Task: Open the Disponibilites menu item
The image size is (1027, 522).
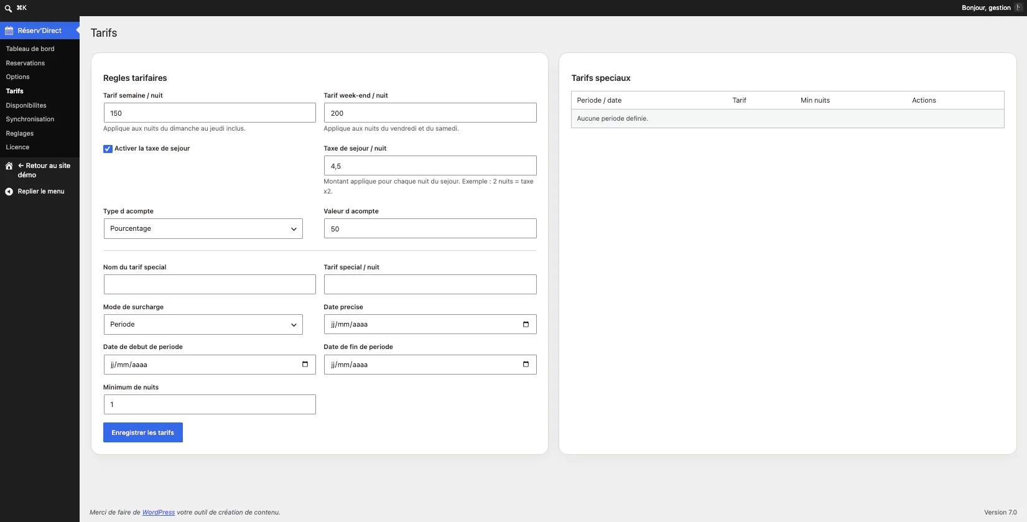Action: click(26, 105)
